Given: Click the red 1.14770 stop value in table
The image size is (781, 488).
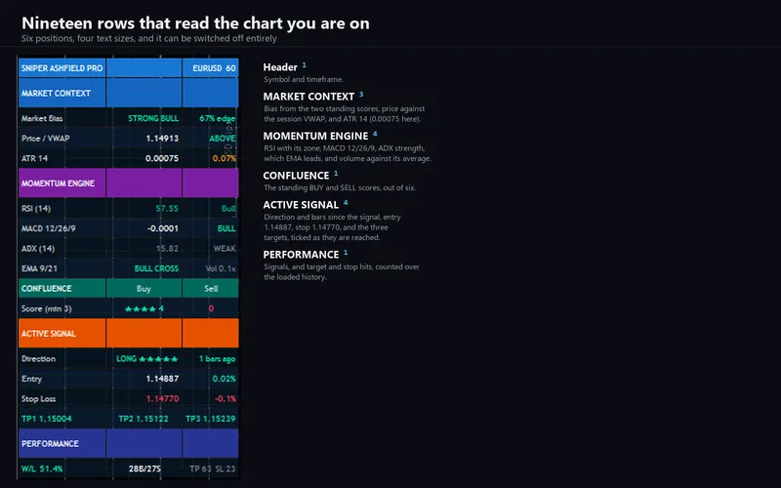Looking at the screenshot, I should [162, 398].
